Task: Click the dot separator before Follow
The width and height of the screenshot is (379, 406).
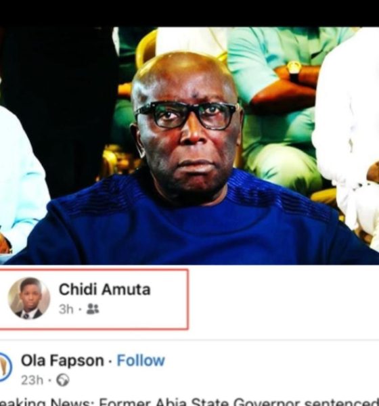Action: point(110,361)
